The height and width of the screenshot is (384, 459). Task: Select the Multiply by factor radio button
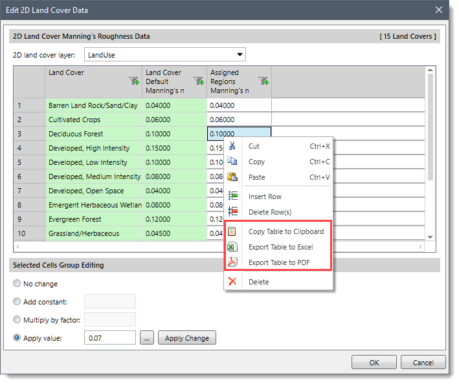[17, 320]
